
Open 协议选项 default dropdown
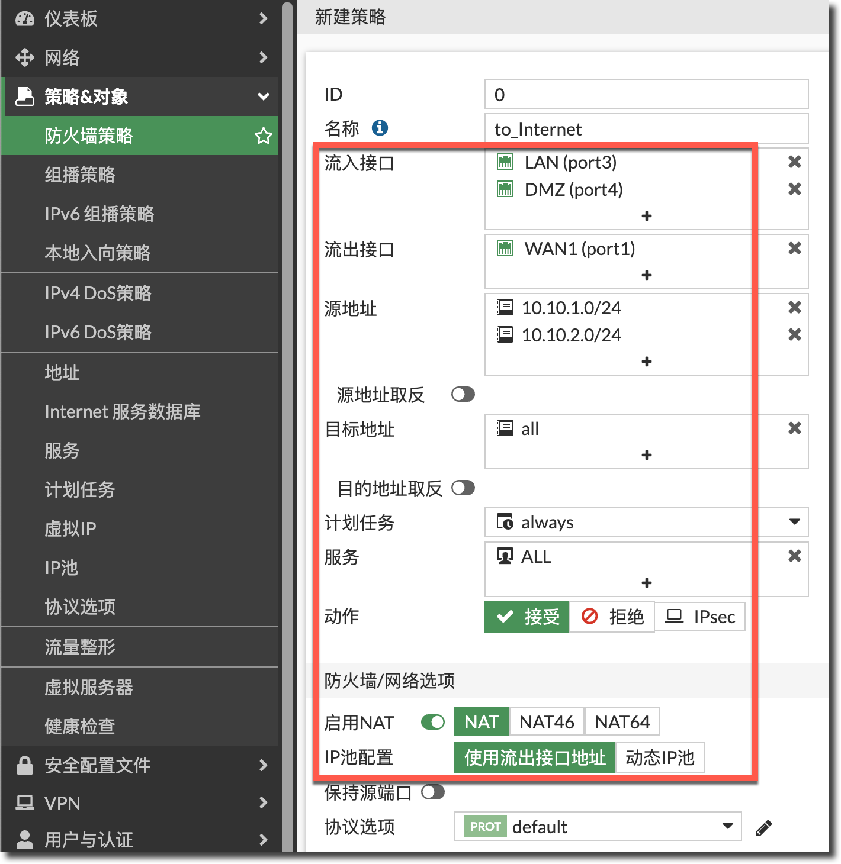pos(727,827)
